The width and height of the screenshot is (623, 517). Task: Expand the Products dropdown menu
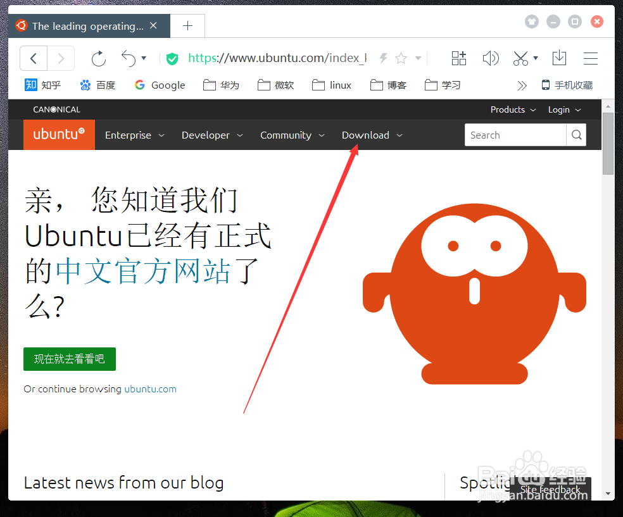[513, 109]
